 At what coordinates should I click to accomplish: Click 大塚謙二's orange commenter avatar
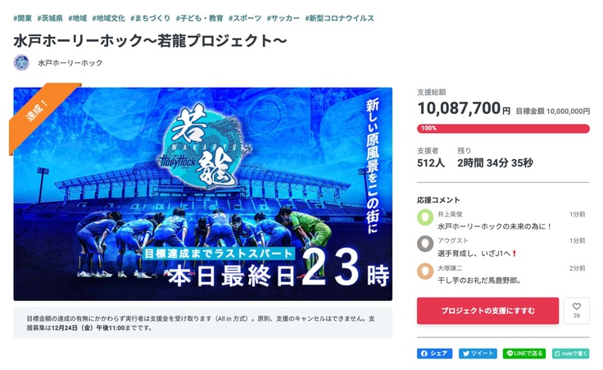[x=424, y=271]
